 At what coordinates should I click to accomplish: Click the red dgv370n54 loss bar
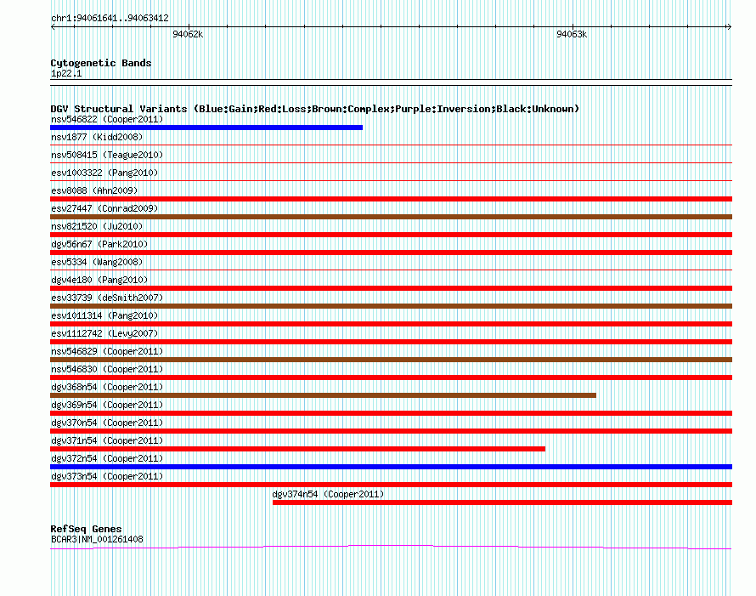click(x=391, y=431)
